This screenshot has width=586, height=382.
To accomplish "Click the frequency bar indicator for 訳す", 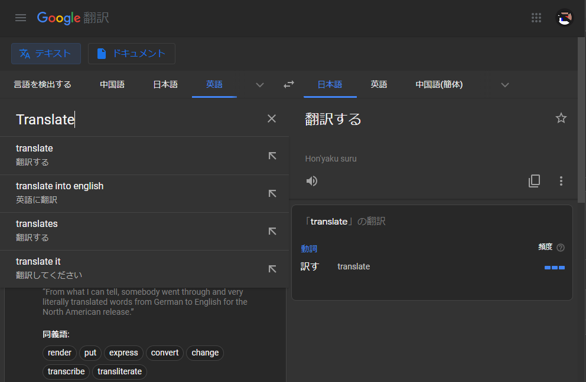I will click(x=555, y=268).
